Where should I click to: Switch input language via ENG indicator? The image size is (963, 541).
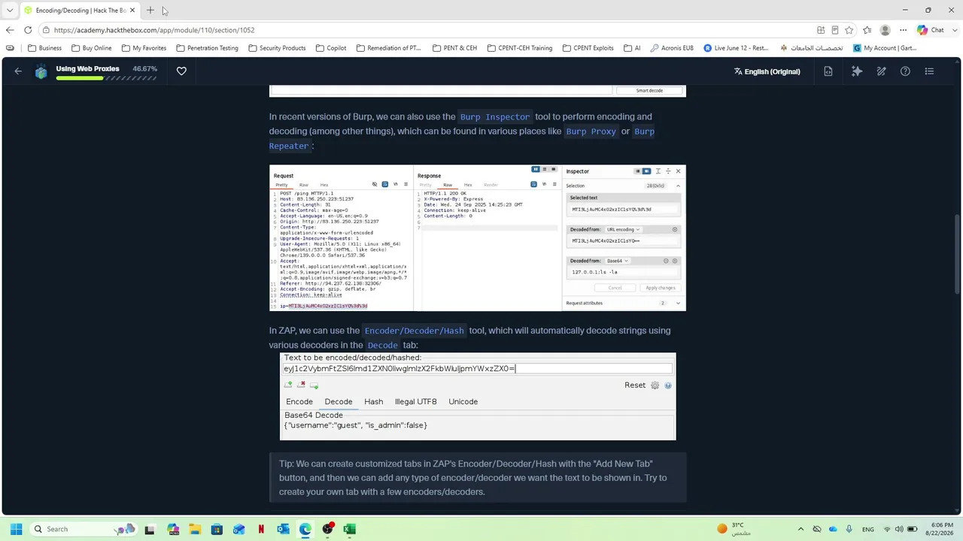pyautogui.click(x=867, y=529)
